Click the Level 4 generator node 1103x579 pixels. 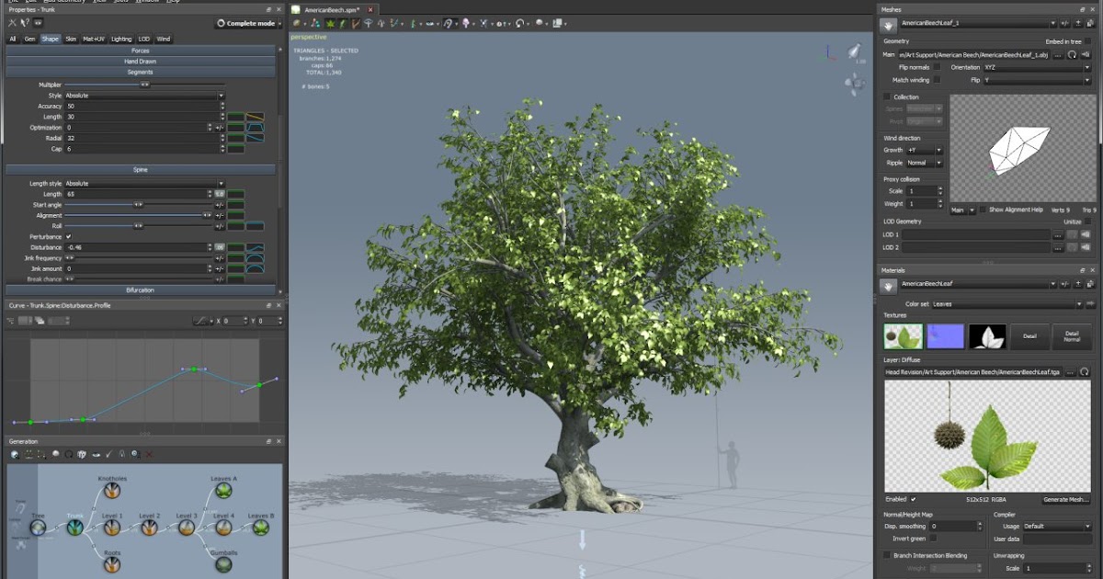coord(223,528)
